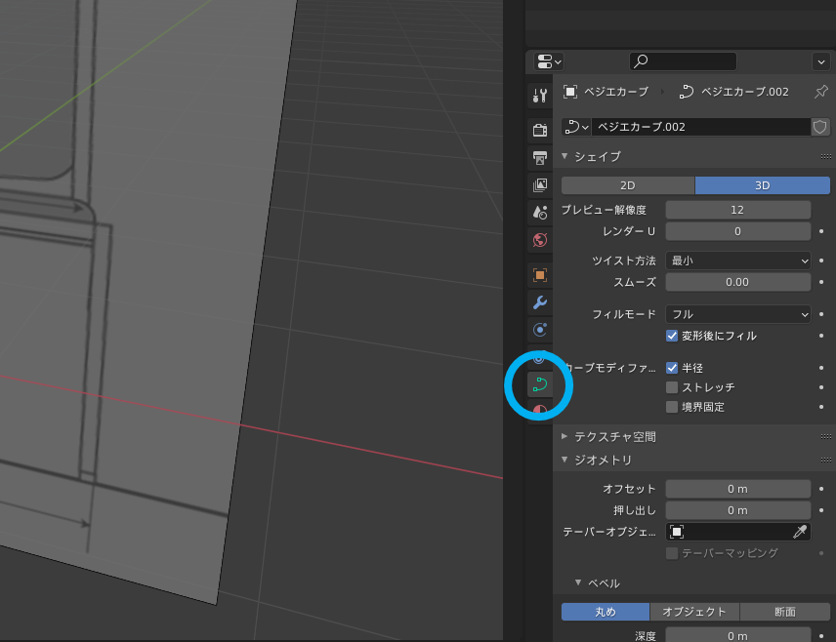This screenshot has width=836, height=642.
Task: Click the animate dot beside オフセット
Action: tap(821, 489)
